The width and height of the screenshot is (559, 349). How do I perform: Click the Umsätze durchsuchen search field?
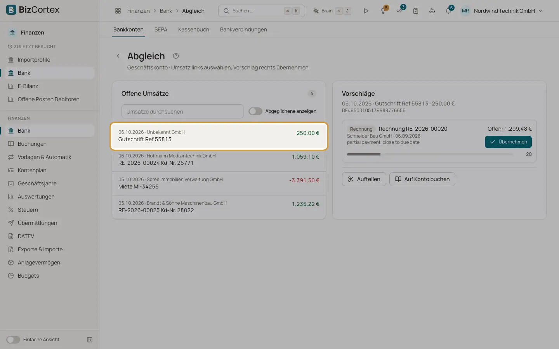coord(182,111)
